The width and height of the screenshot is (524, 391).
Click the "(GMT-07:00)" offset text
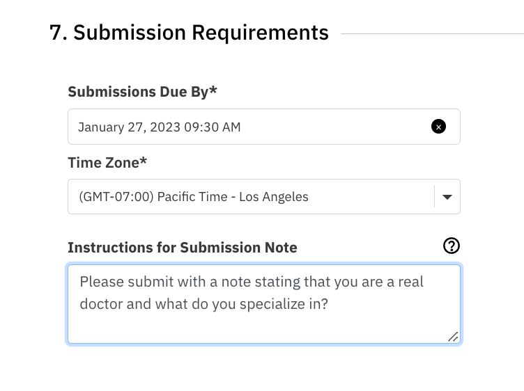(x=116, y=197)
